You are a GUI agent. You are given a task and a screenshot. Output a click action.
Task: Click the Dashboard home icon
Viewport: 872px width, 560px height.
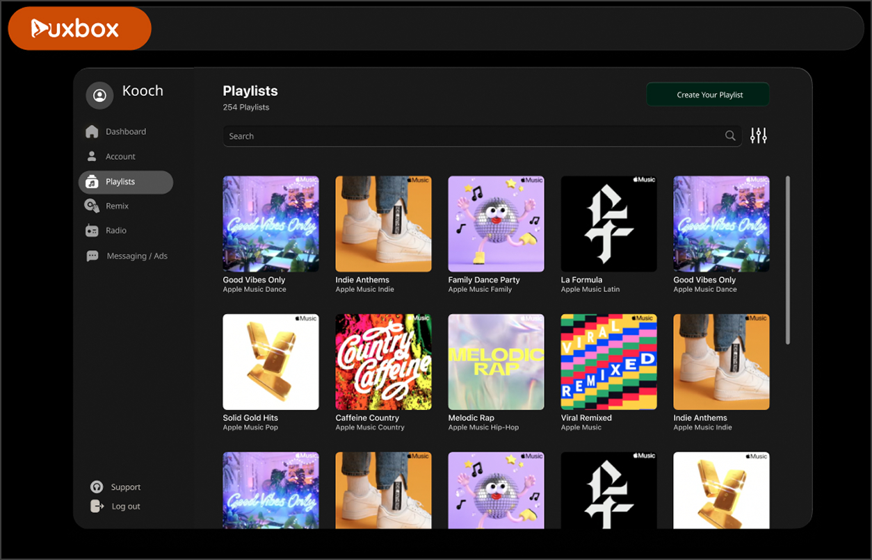(x=92, y=131)
